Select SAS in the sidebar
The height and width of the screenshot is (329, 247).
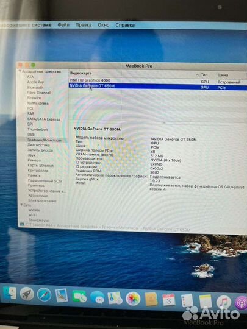pos(30,113)
